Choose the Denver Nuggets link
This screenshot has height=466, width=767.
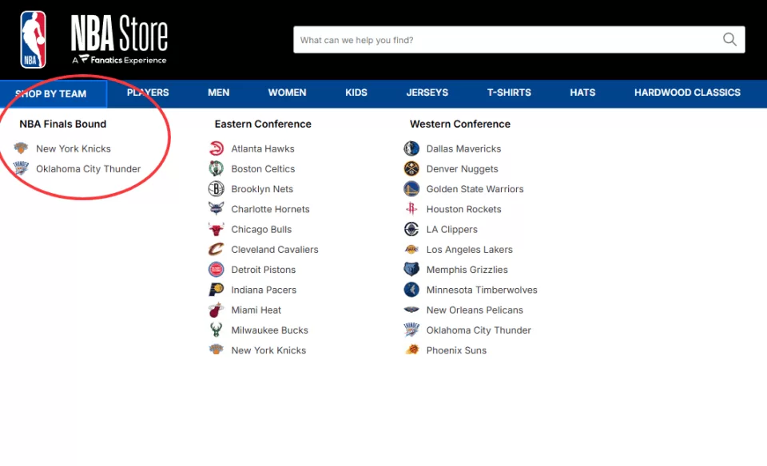coord(463,169)
